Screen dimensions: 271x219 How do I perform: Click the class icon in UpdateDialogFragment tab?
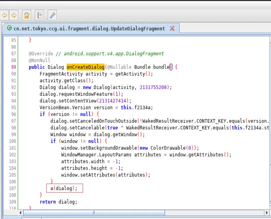point(9,28)
